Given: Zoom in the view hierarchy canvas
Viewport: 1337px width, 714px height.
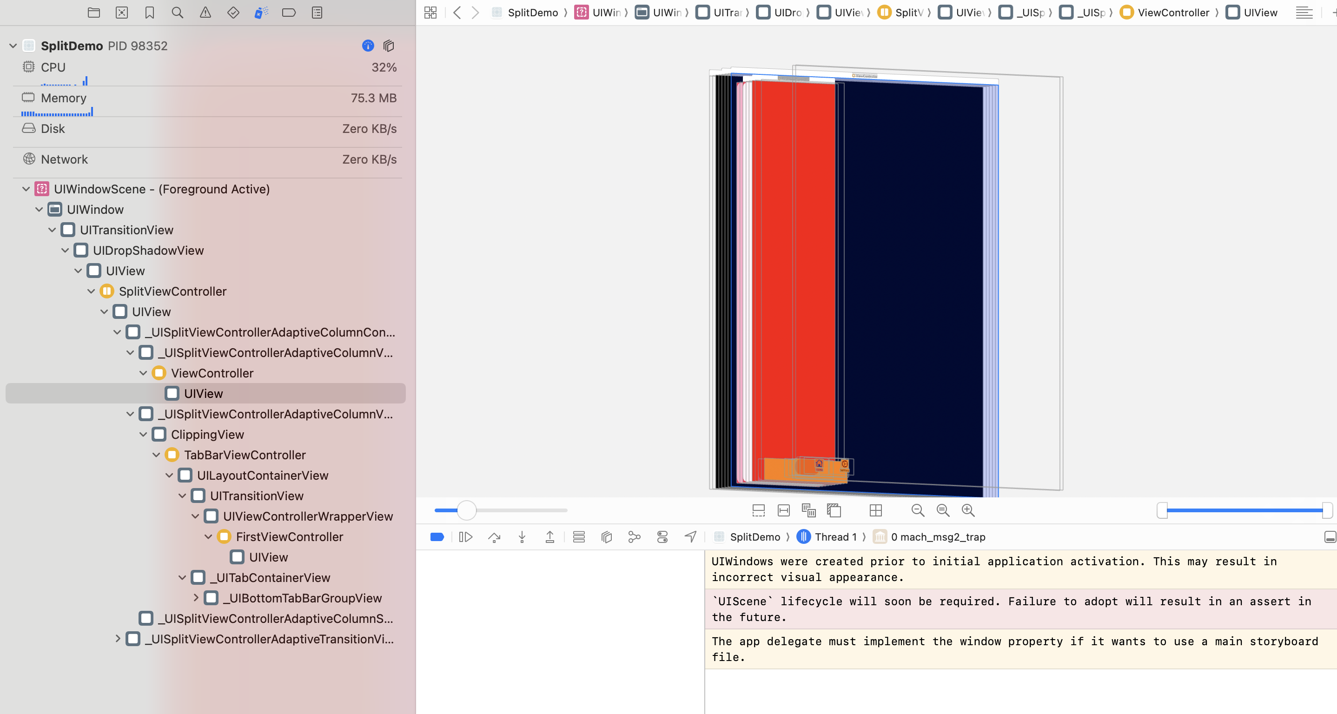Looking at the screenshot, I should pyautogui.click(x=968, y=510).
